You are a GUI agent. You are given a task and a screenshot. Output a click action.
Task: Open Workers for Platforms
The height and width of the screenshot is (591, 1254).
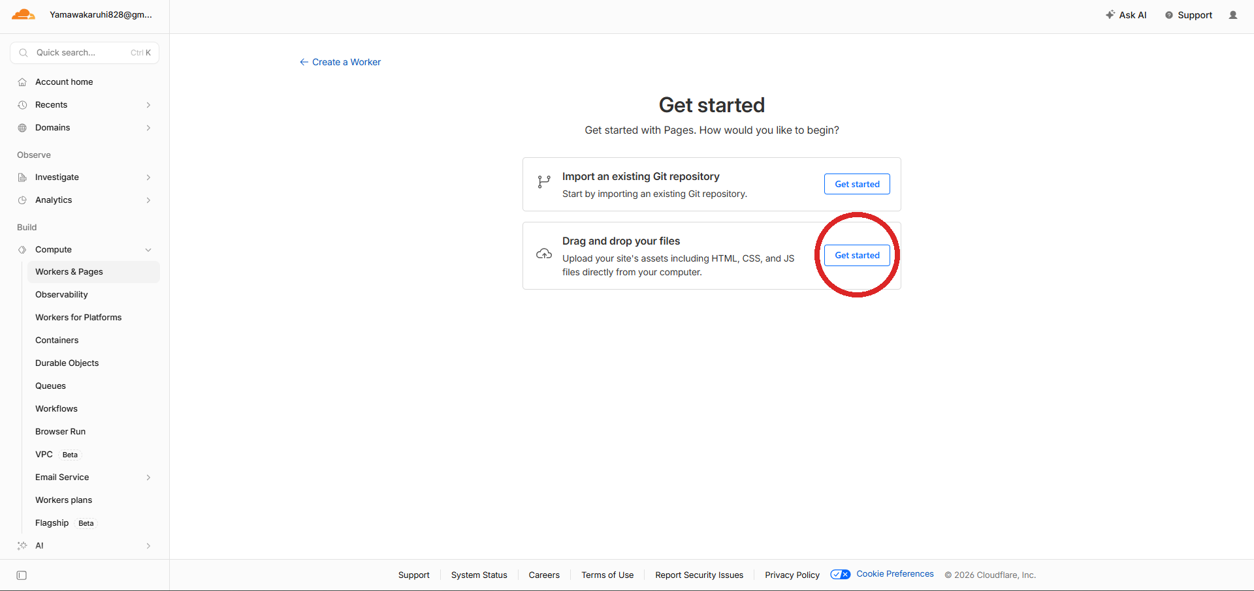(x=78, y=318)
